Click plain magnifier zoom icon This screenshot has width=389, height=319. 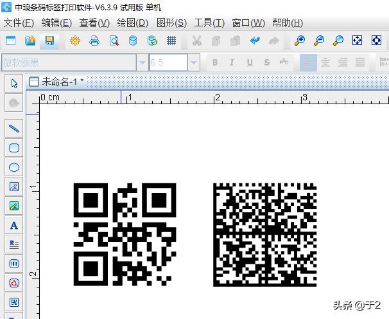click(338, 41)
